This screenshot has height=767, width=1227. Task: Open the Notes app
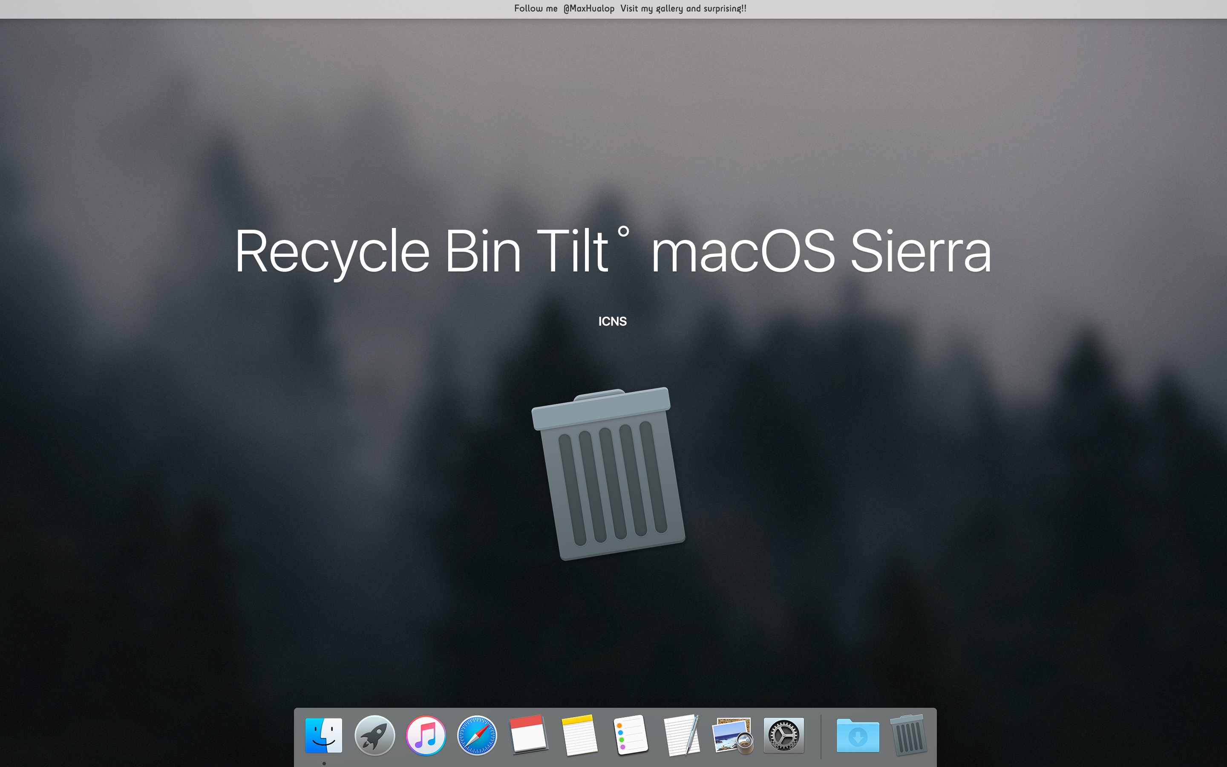[x=579, y=735]
